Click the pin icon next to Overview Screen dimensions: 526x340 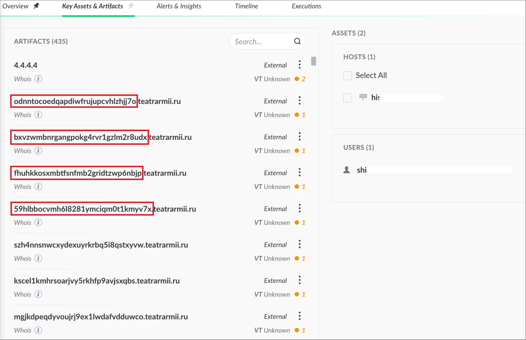36,6
